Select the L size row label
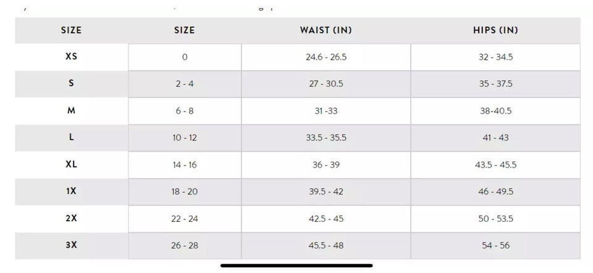Viewport: 593px width, 273px height. pos(71,137)
